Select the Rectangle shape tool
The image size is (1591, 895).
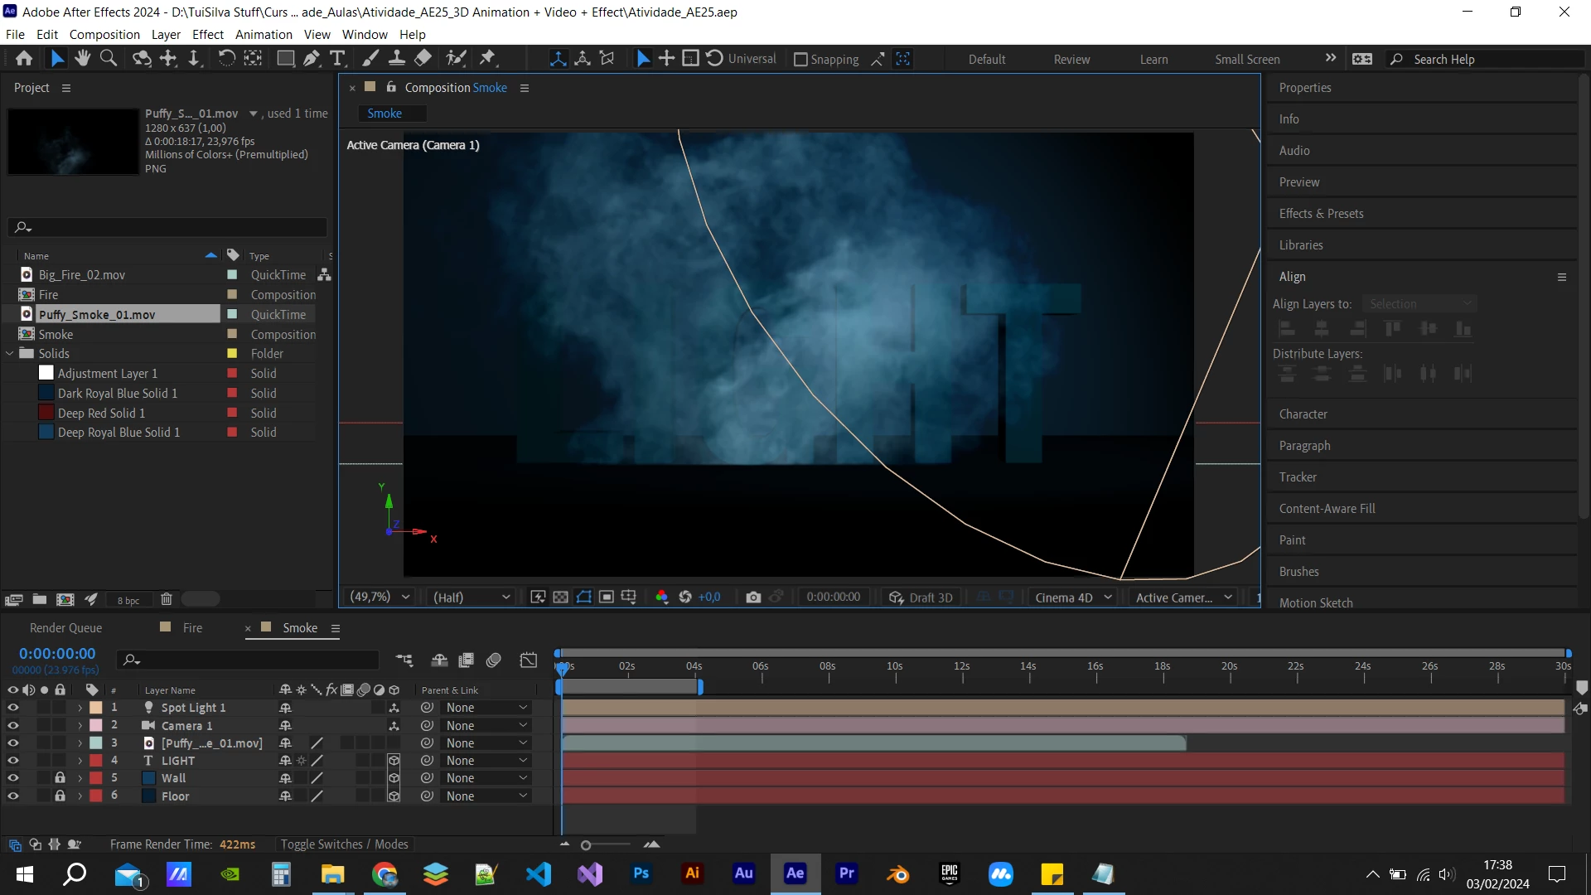tap(285, 58)
